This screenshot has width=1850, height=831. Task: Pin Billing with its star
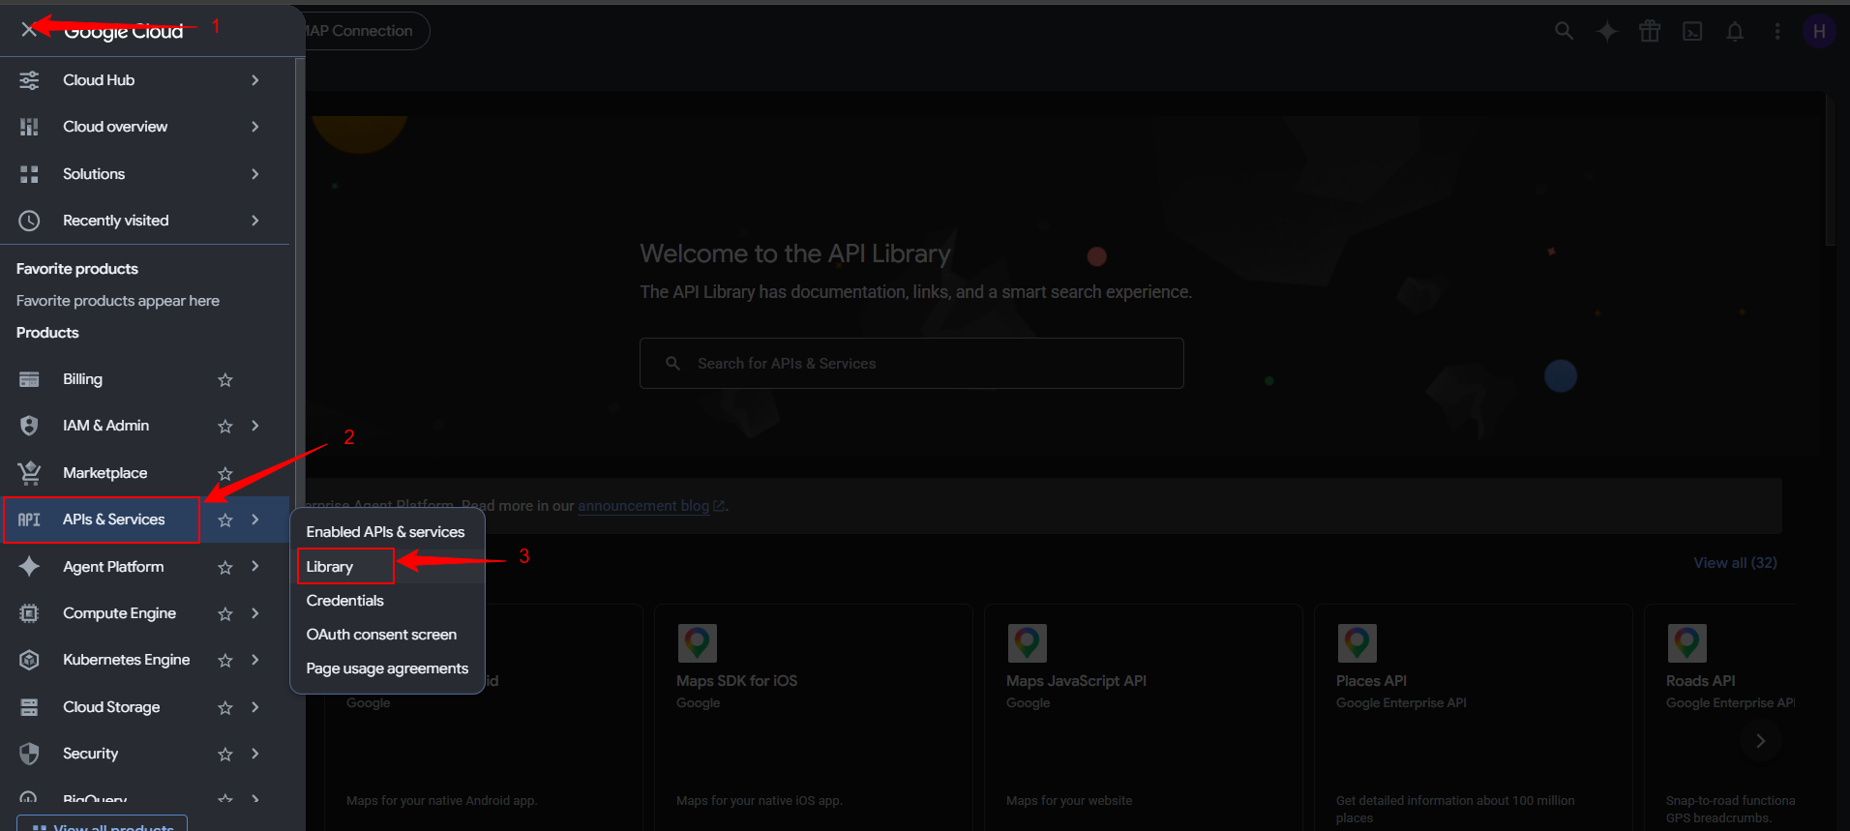(225, 380)
